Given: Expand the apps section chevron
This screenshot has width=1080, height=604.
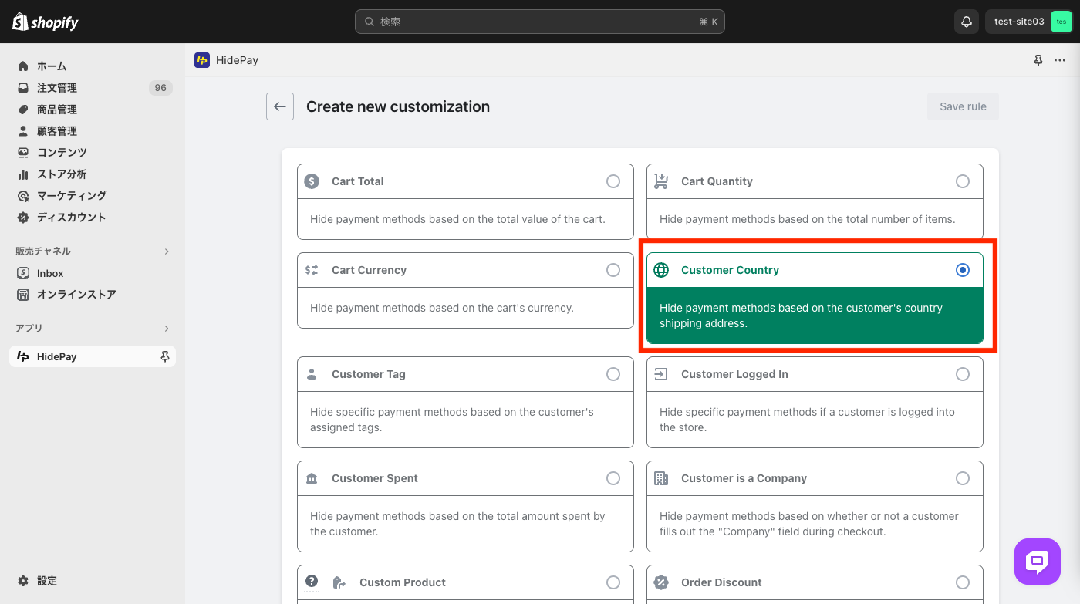Looking at the screenshot, I should coord(167,329).
